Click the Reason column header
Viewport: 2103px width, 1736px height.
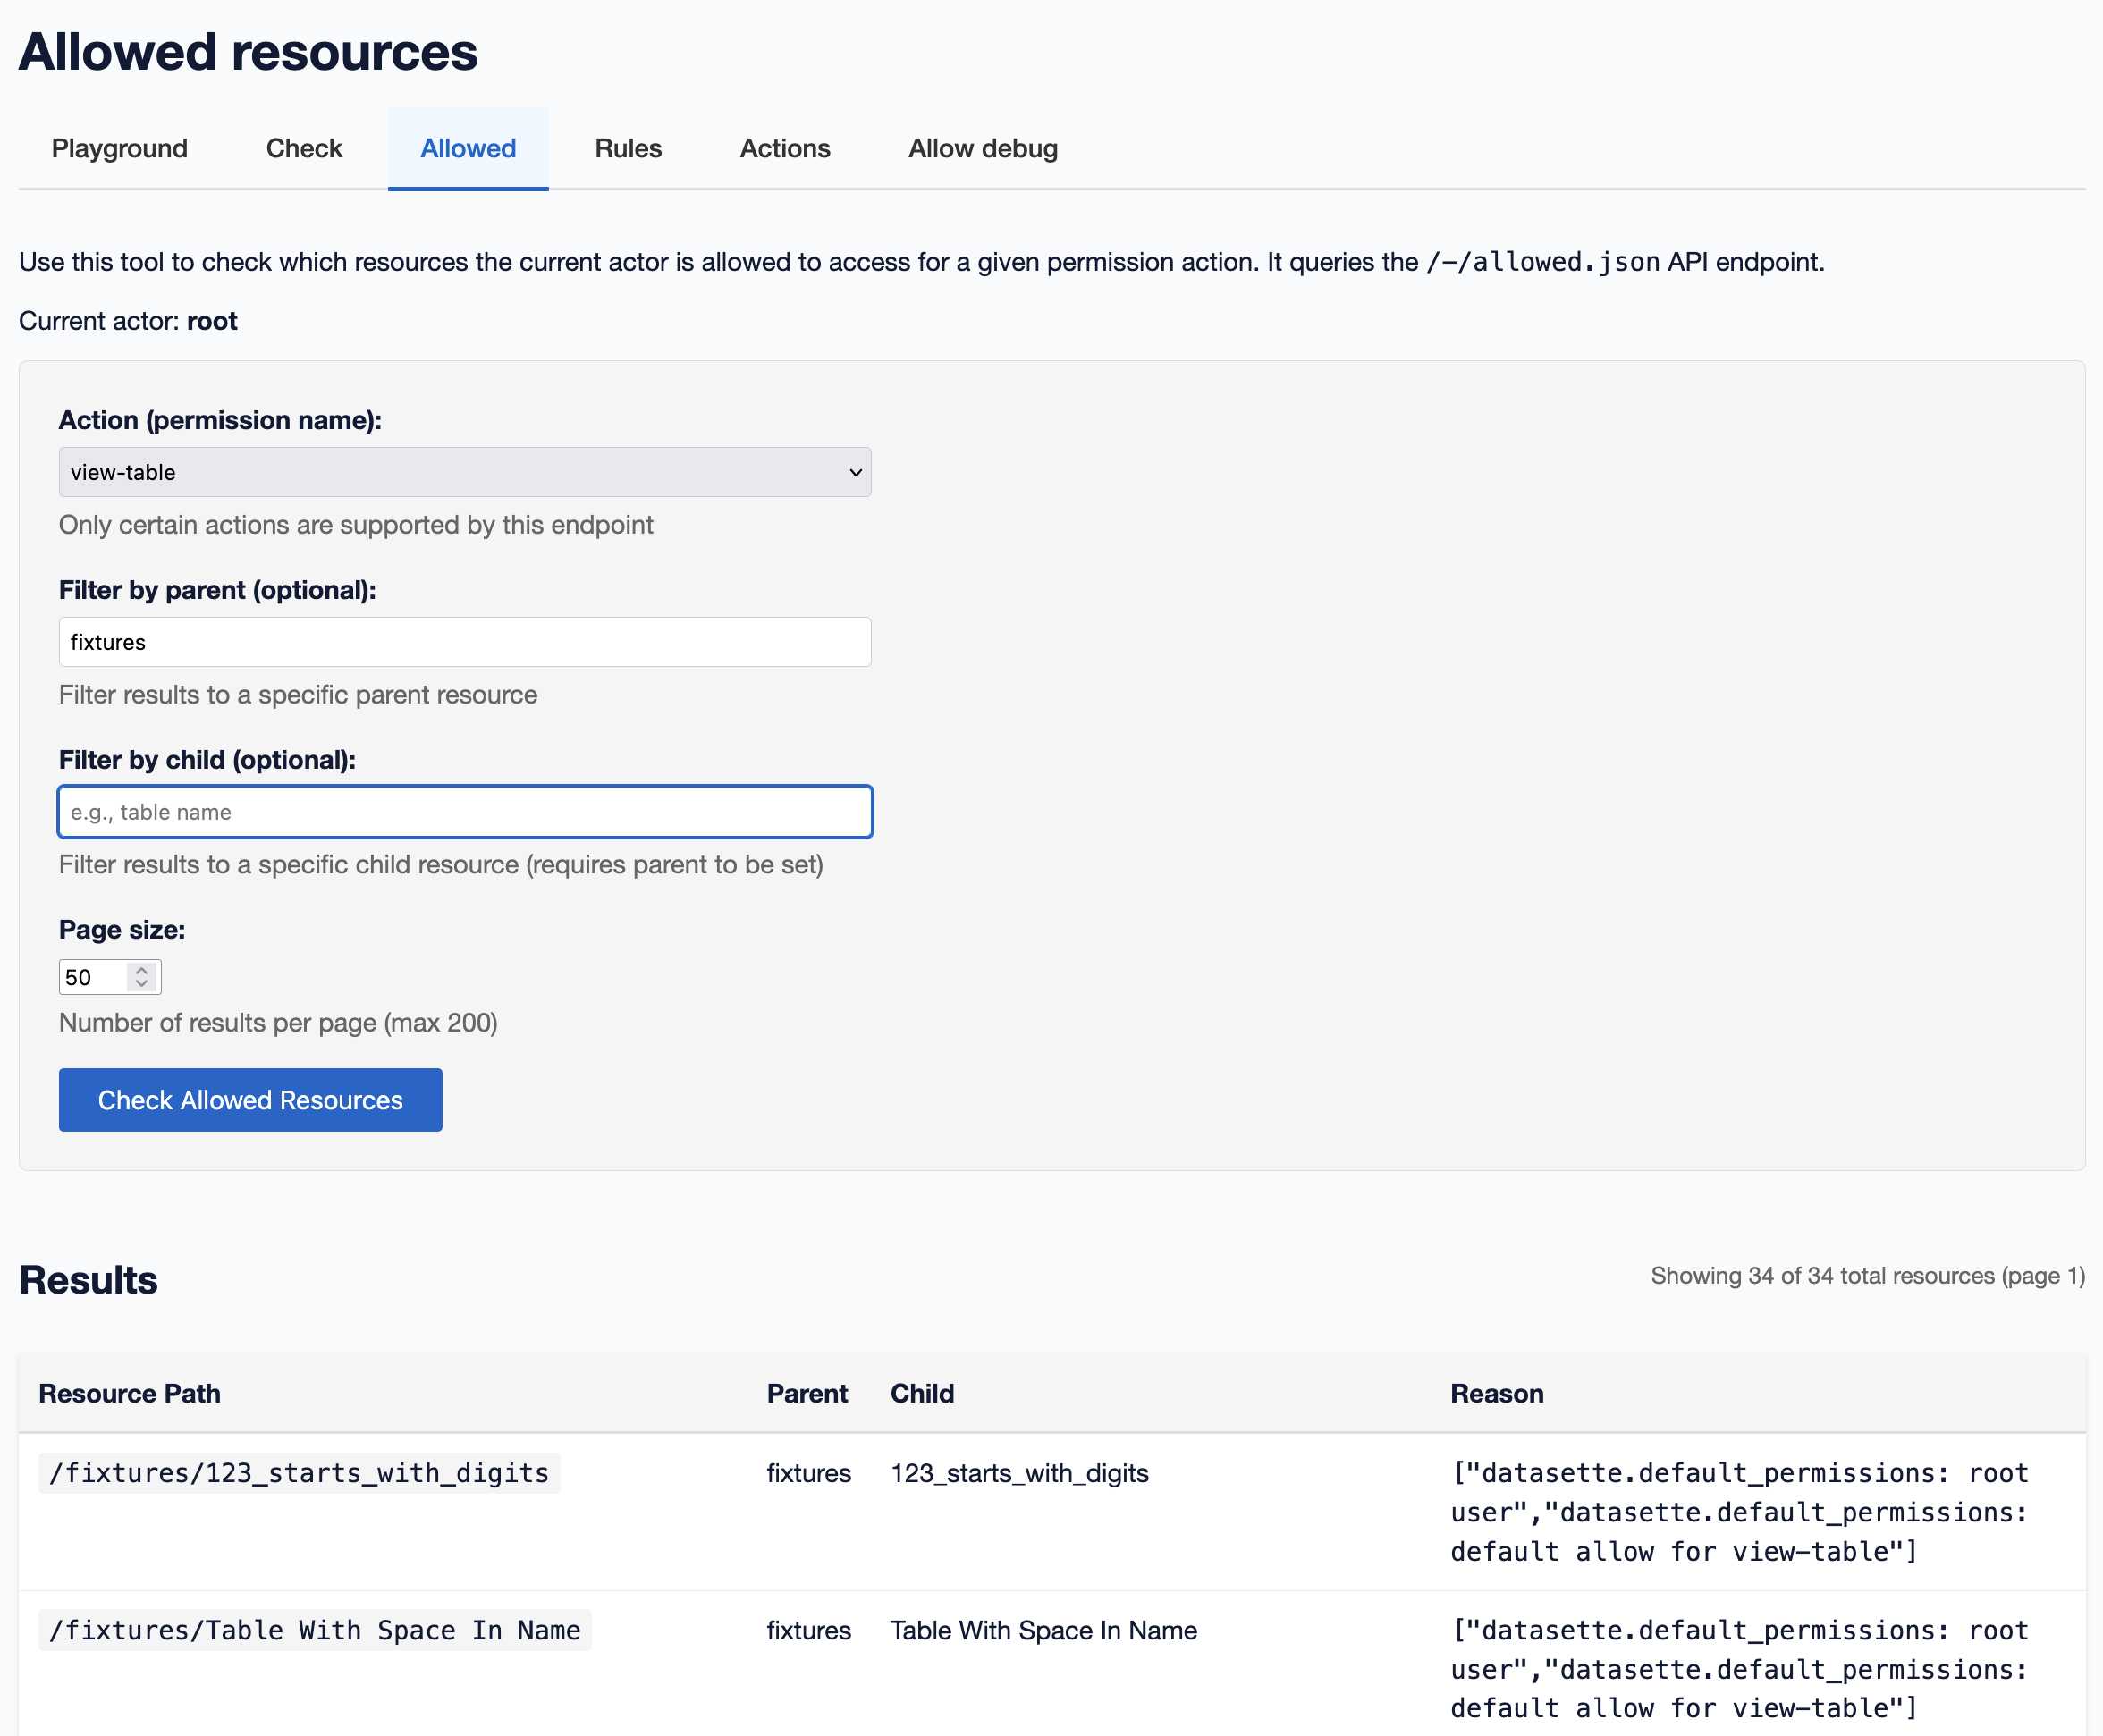coord(1496,1392)
